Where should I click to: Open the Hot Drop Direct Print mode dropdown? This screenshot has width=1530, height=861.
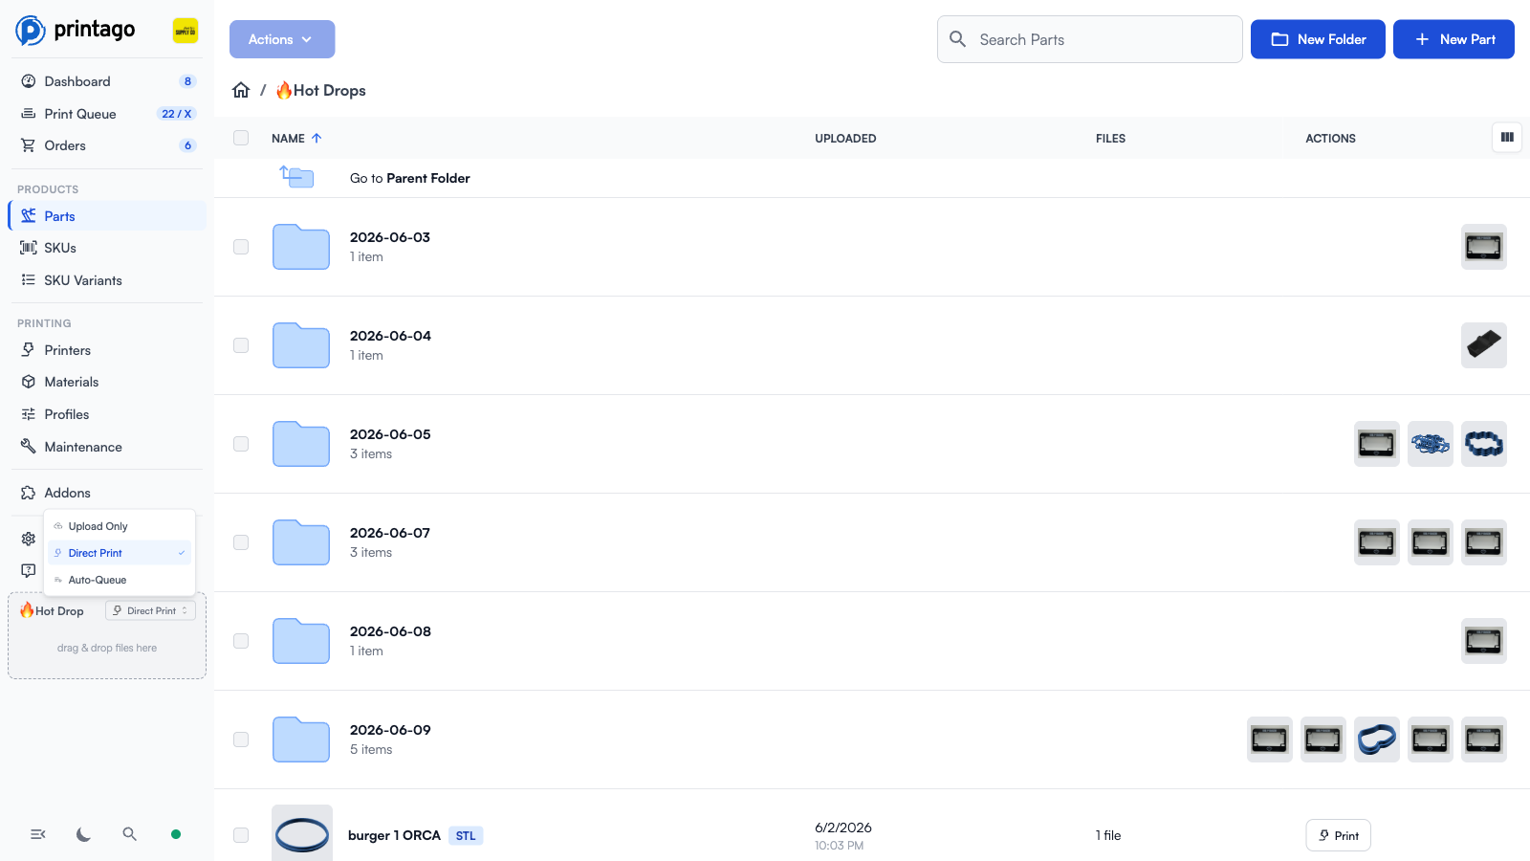click(151, 610)
